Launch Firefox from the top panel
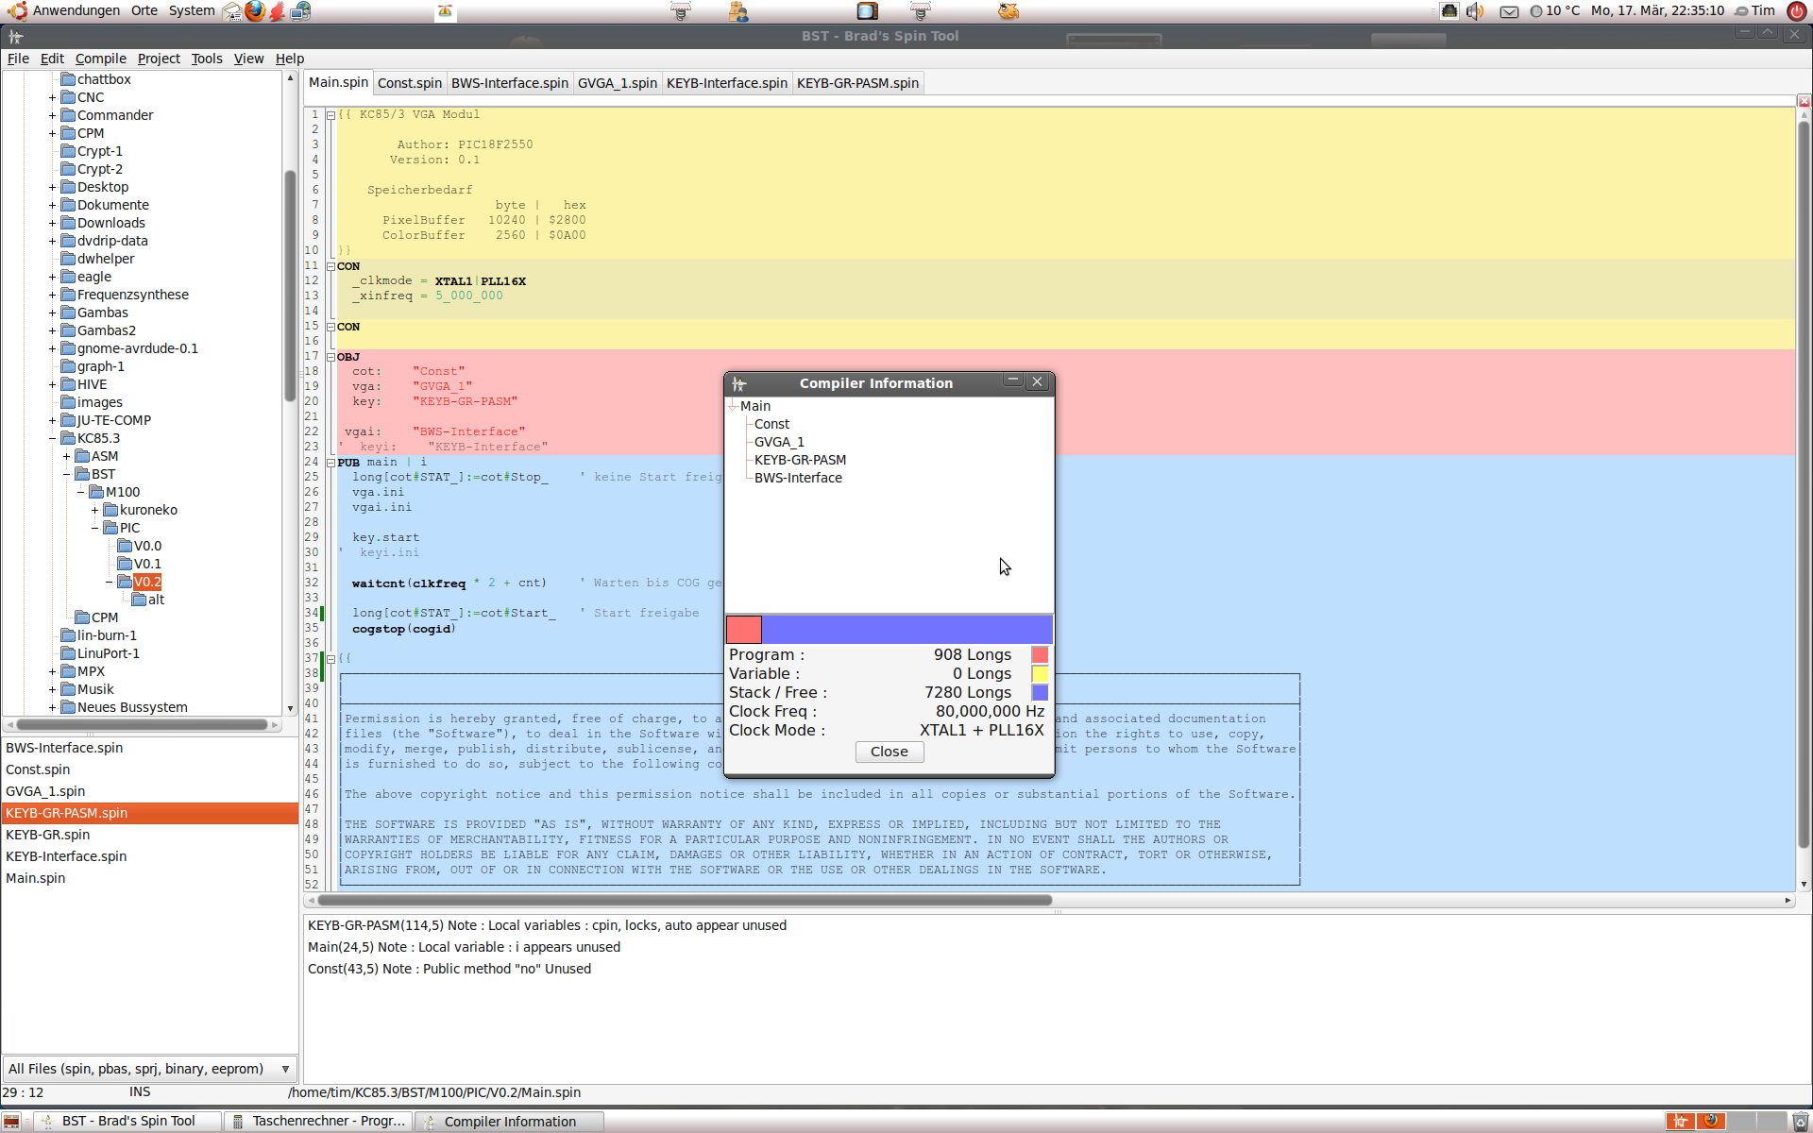1813x1133 pixels. pos(255,11)
